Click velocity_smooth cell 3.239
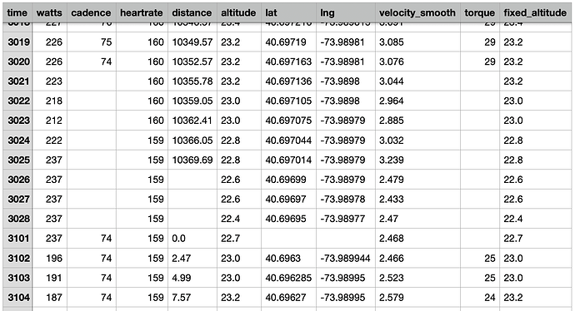The image size is (575, 311). 417,160
